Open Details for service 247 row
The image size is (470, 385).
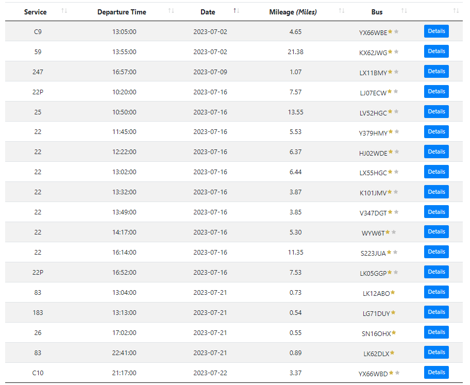point(436,72)
